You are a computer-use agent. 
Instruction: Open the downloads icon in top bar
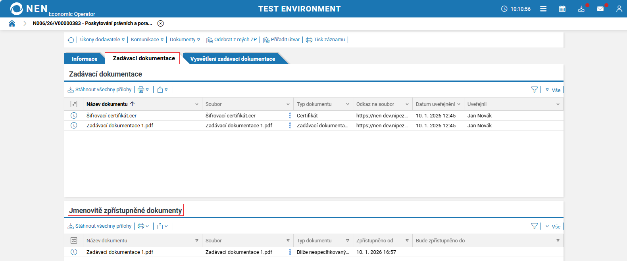[x=581, y=9]
